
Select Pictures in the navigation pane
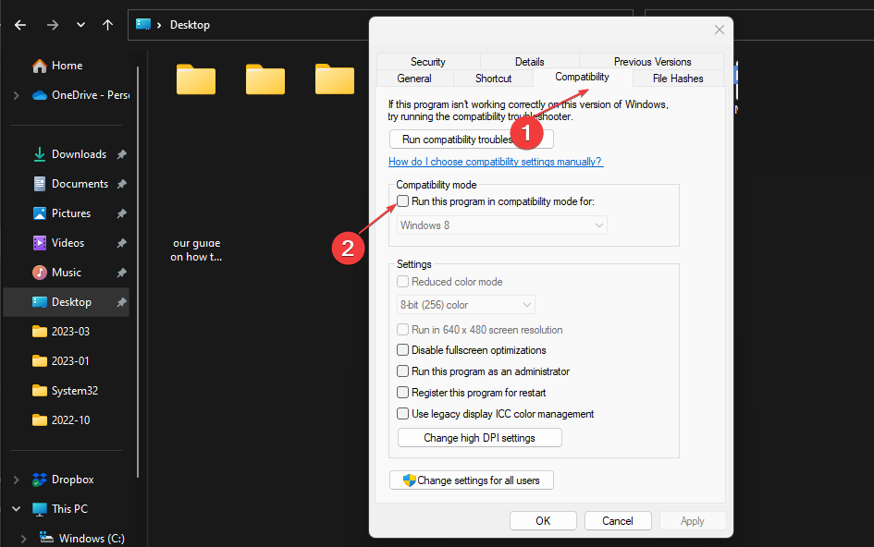tap(70, 213)
